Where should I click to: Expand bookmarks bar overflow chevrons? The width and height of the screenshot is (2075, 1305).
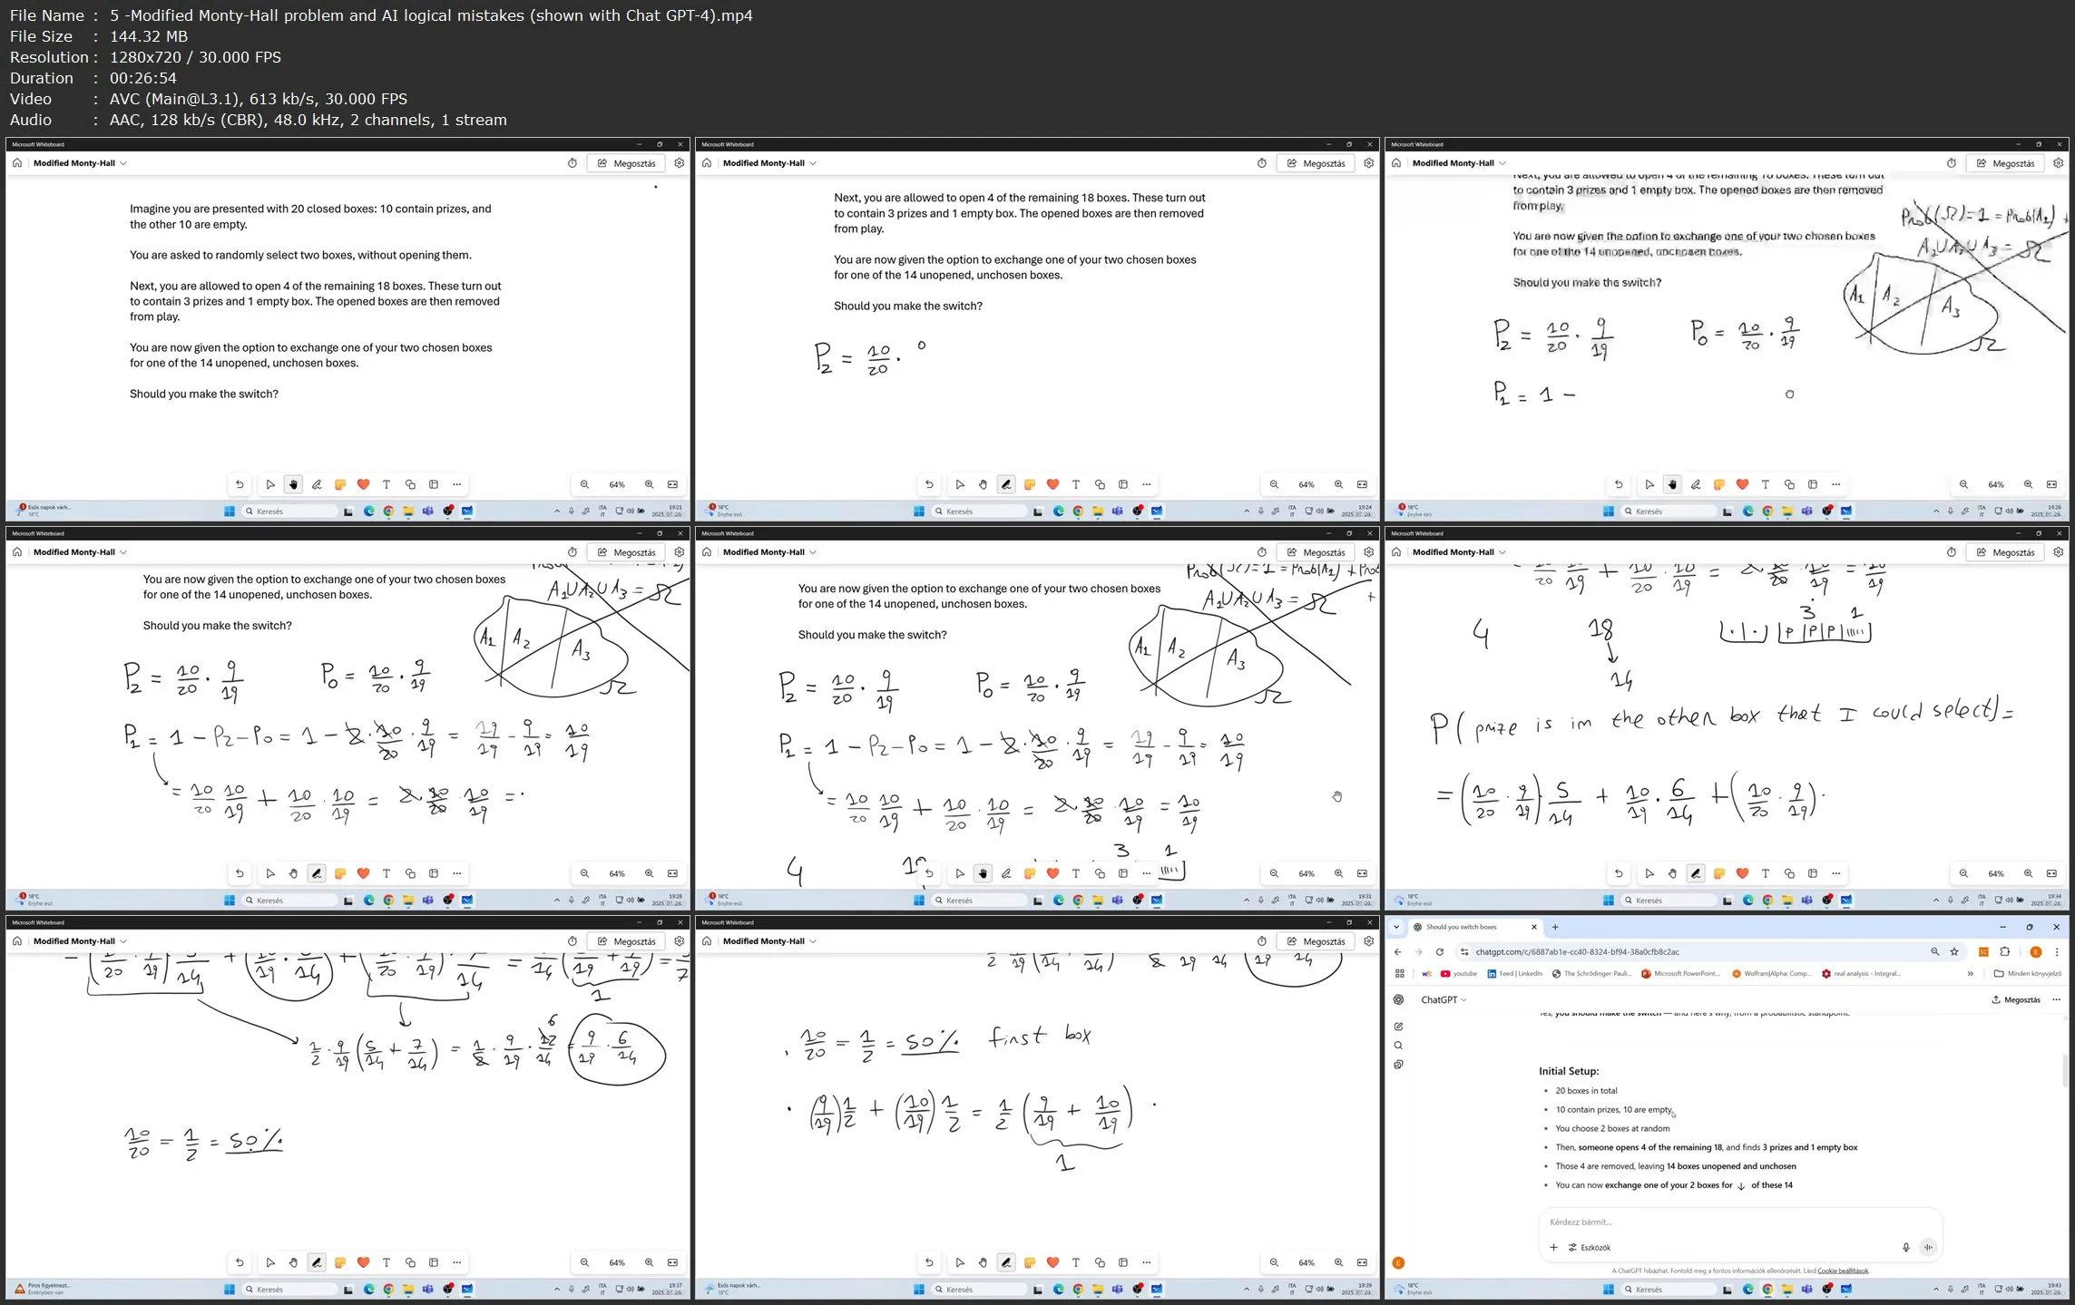pyautogui.click(x=1971, y=974)
